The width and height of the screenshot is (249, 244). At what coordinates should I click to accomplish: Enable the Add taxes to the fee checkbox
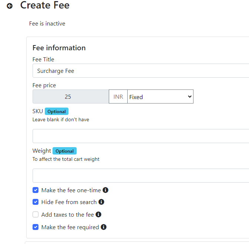pyautogui.click(x=36, y=214)
